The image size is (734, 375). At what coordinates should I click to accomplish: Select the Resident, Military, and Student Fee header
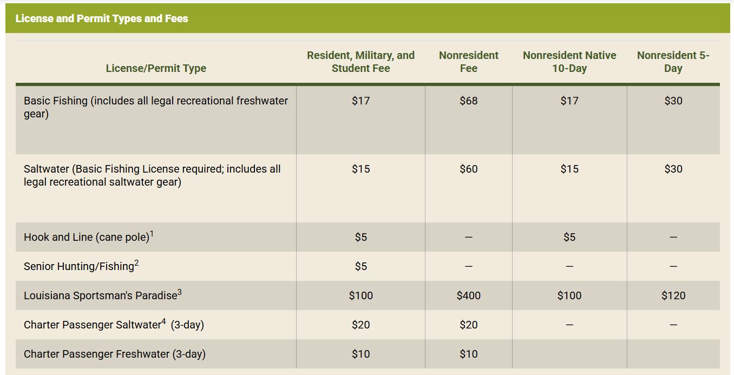coord(361,62)
